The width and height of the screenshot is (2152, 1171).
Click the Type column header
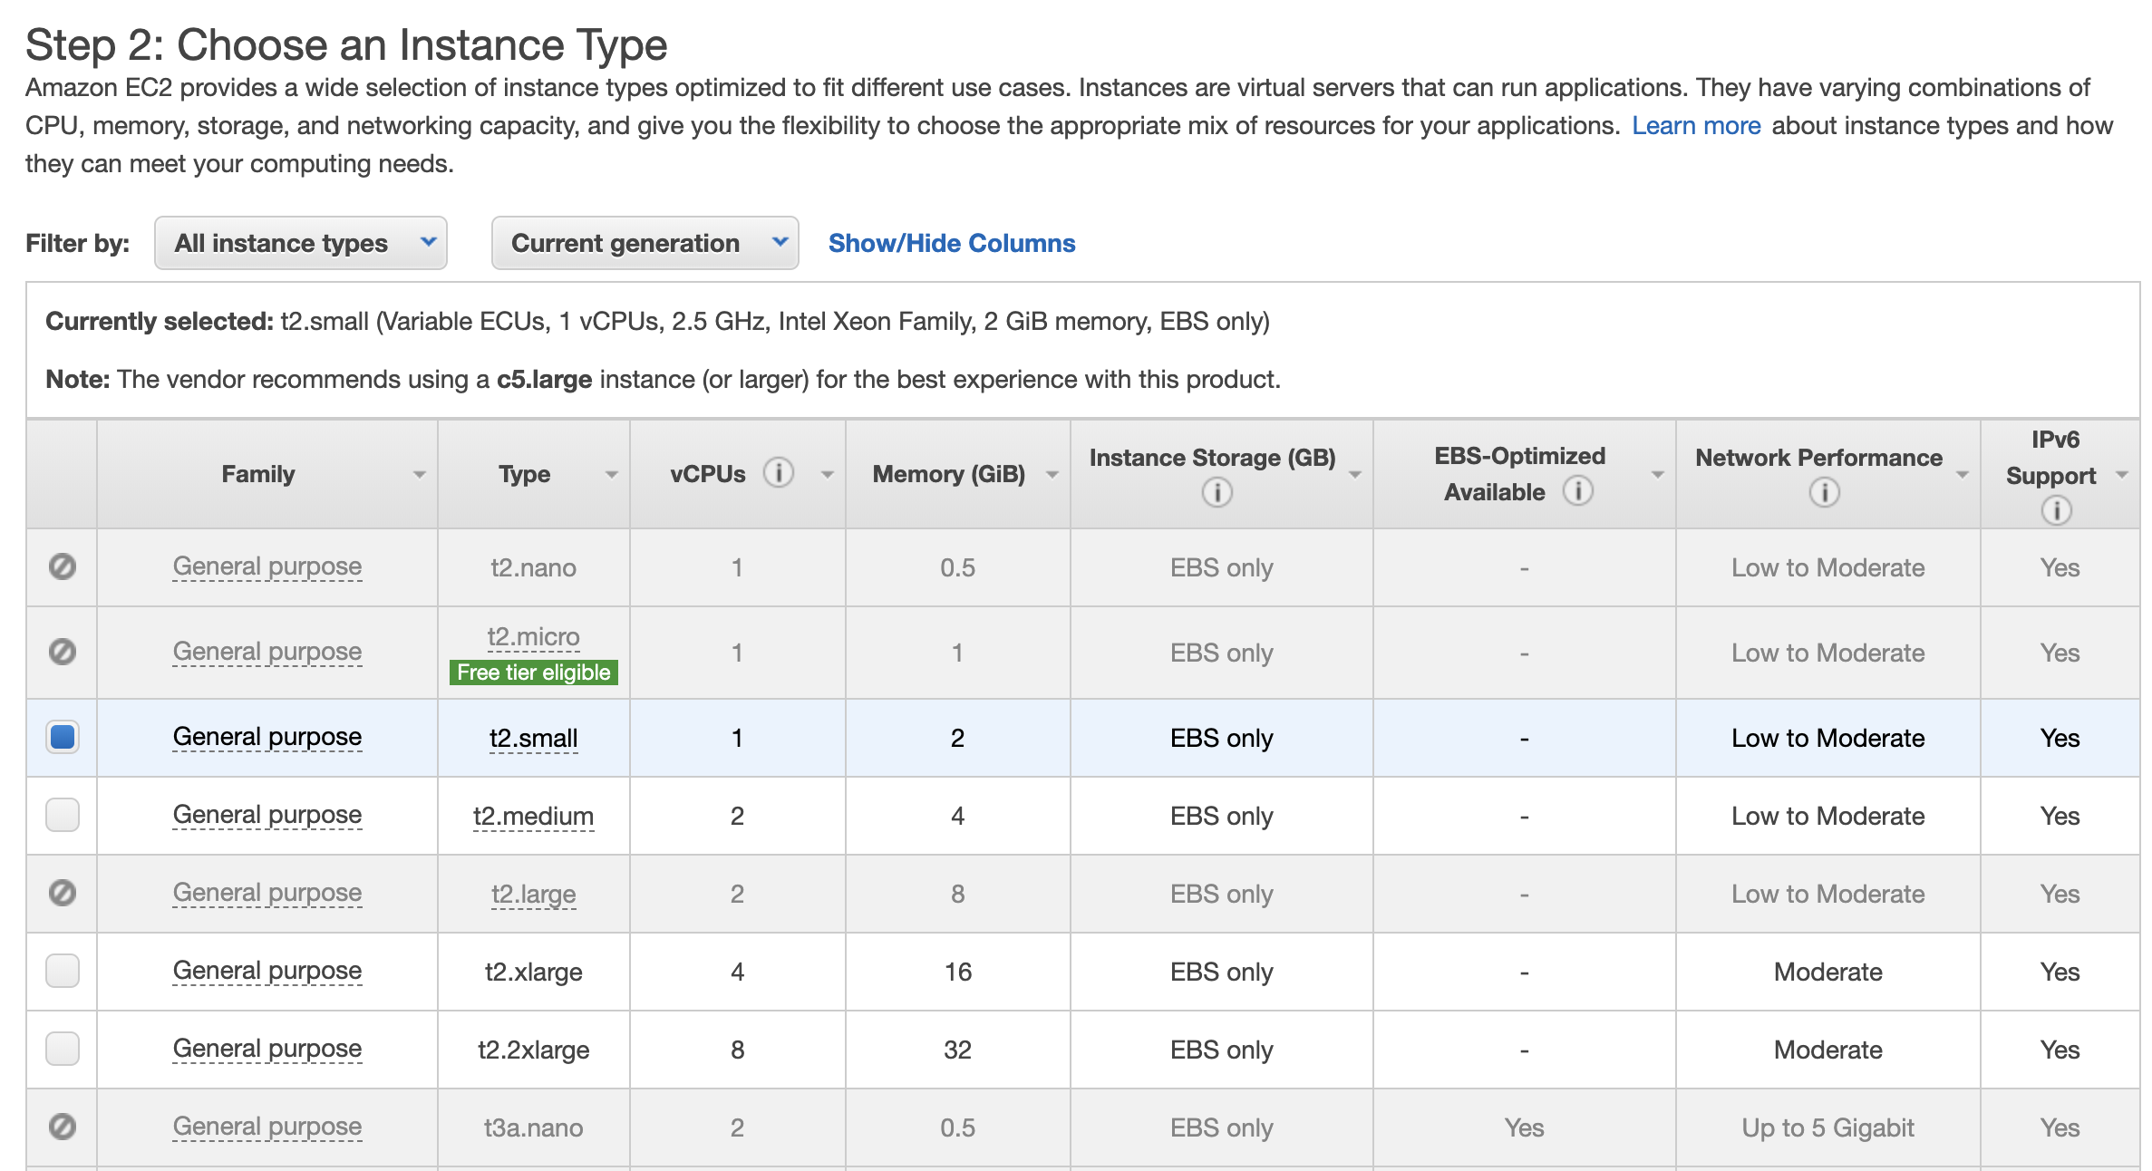[x=524, y=474]
